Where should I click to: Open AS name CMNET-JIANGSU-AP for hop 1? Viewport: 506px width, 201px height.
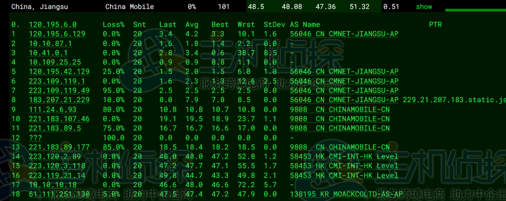click(344, 34)
